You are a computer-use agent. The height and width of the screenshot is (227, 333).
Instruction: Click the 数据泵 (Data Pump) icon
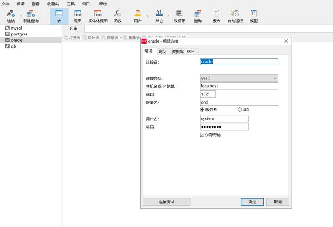pos(179,16)
